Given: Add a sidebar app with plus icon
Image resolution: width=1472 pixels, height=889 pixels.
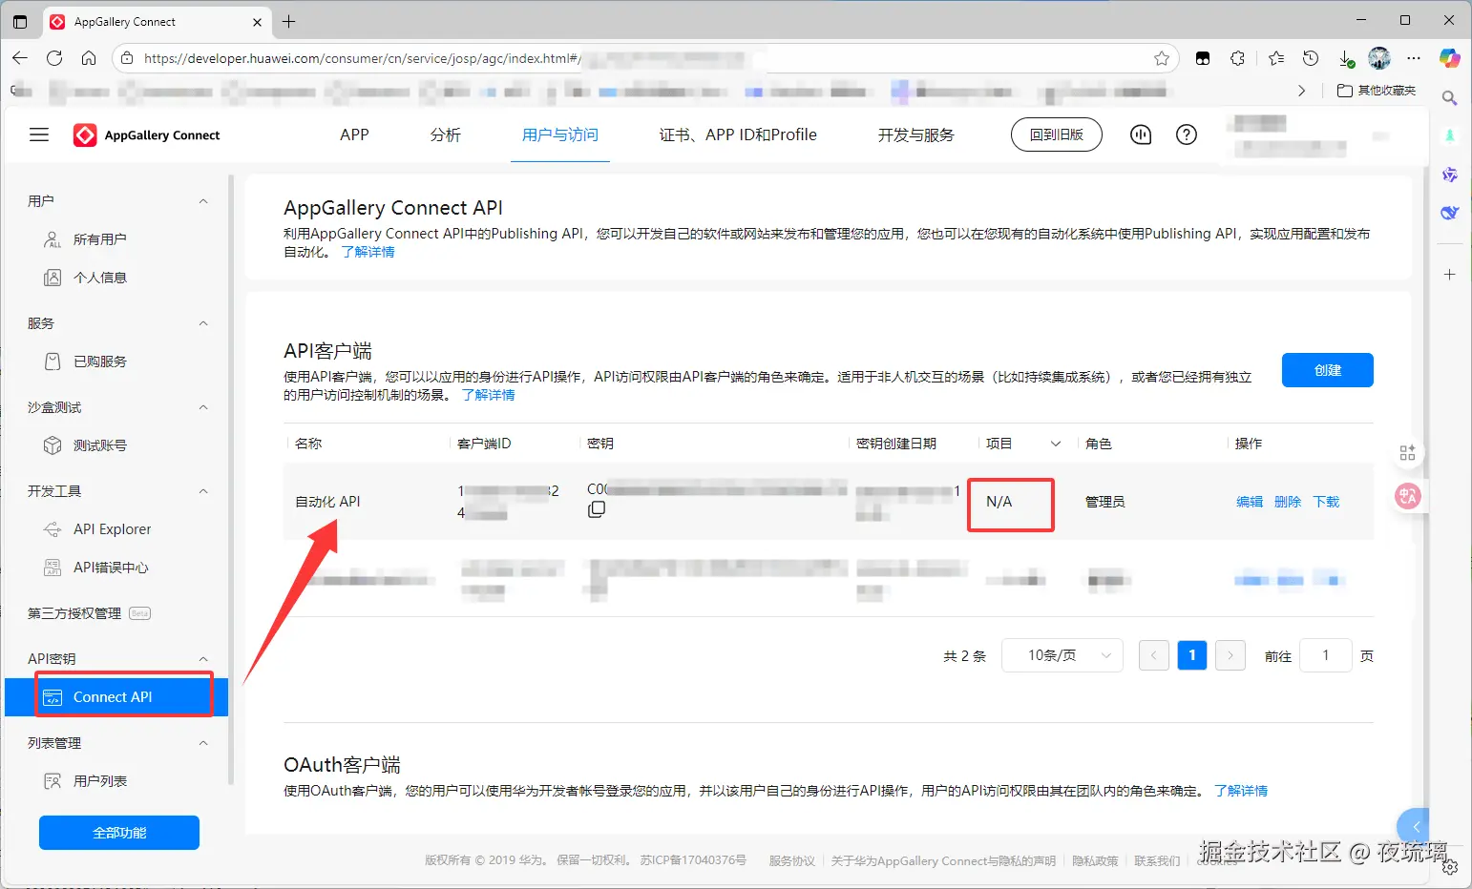Looking at the screenshot, I should click(1449, 275).
